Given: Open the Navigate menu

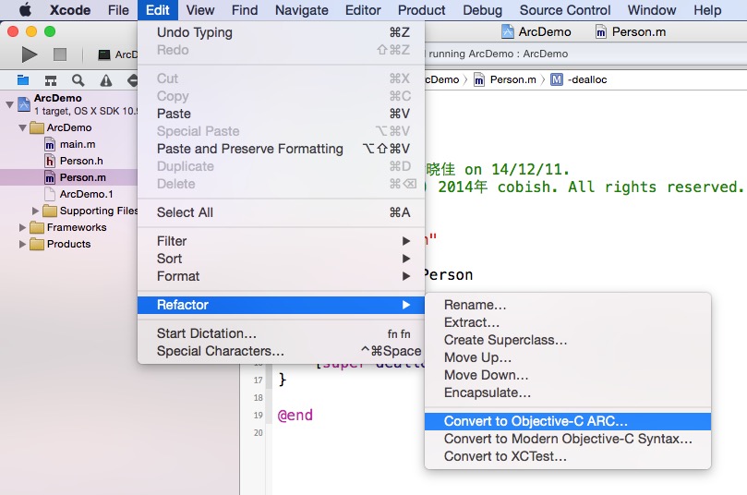Looking at the screenshot, I should [302, 10].
